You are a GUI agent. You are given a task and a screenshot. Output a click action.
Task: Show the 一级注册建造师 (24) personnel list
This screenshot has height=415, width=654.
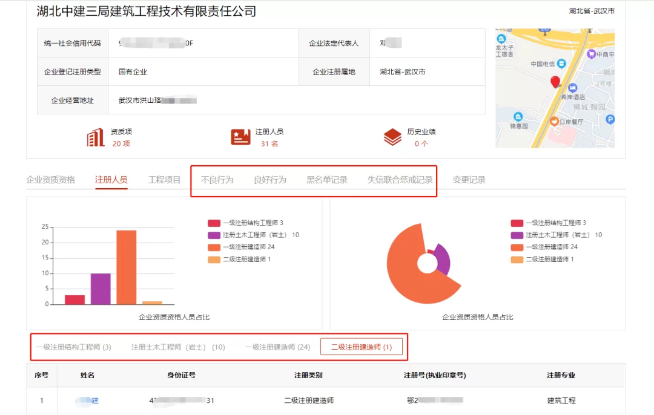pos(277,347)
